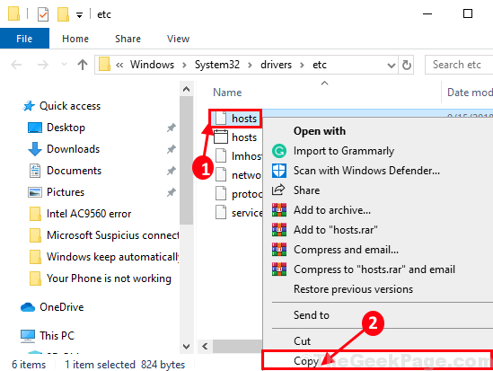Click the Refresh icon beside the address bar

pyautogui.click(x=406, y=65)
